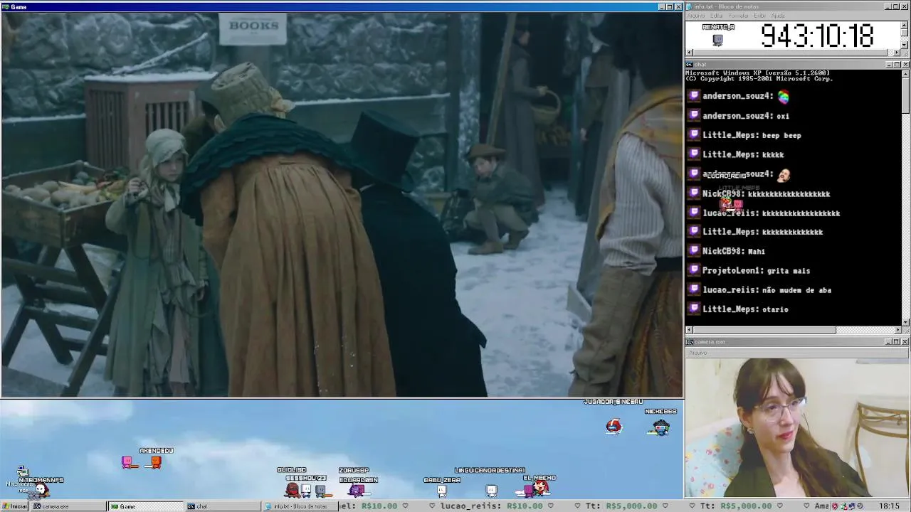Open the Iniciar start button

coord(15,506)
